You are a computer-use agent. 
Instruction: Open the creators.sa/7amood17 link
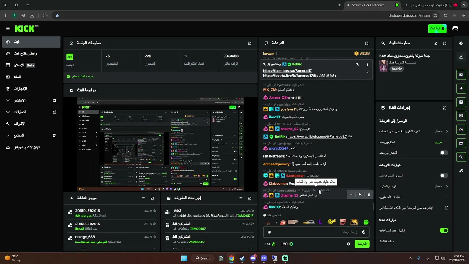point(288,71)
